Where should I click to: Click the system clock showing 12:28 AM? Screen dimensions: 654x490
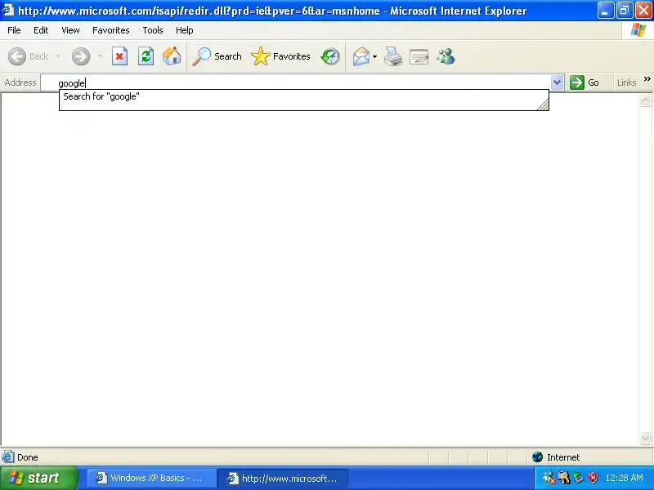coord(624,478)
